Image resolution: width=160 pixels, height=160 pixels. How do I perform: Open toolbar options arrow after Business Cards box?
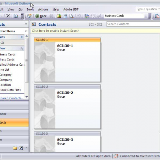coord(150,16)
